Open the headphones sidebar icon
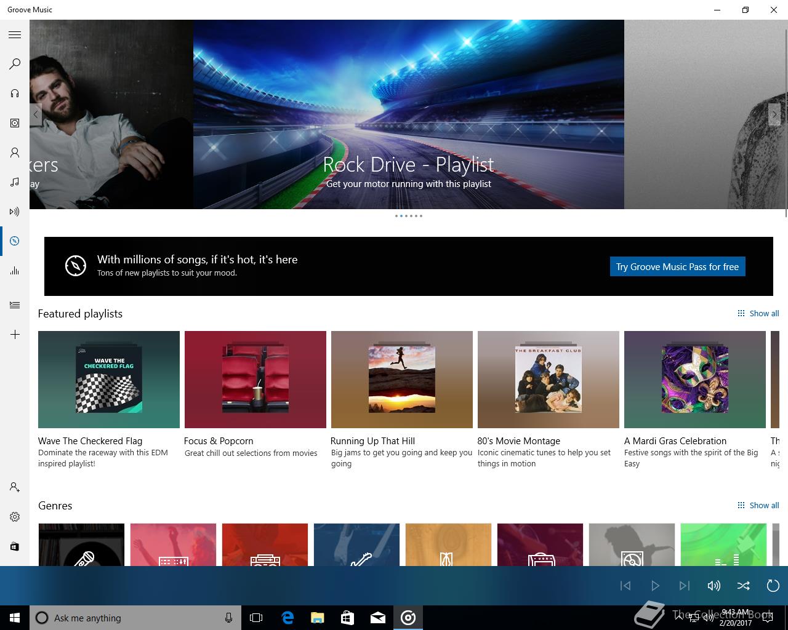This screenshot has height=630, width=788. click(x=15, y=94)
